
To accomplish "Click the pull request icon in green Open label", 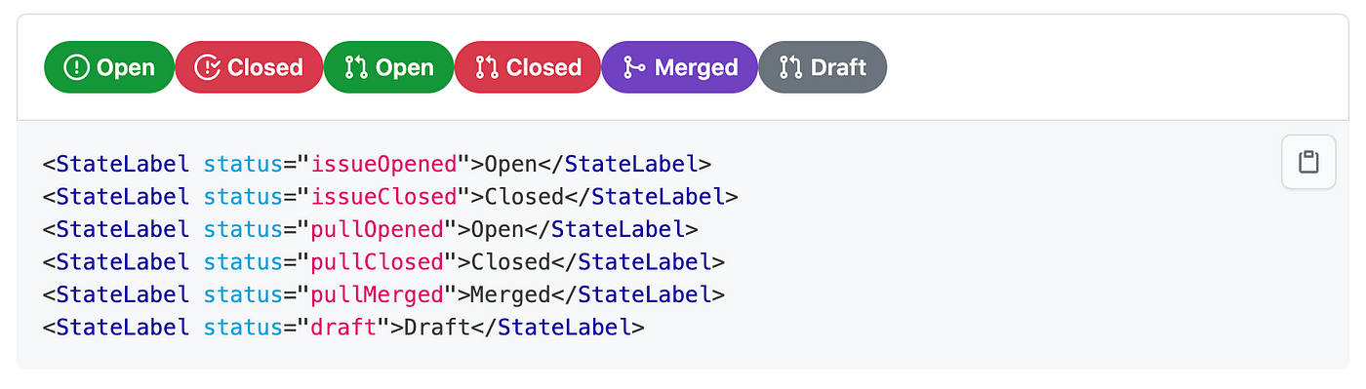I will tap(356, 67).
